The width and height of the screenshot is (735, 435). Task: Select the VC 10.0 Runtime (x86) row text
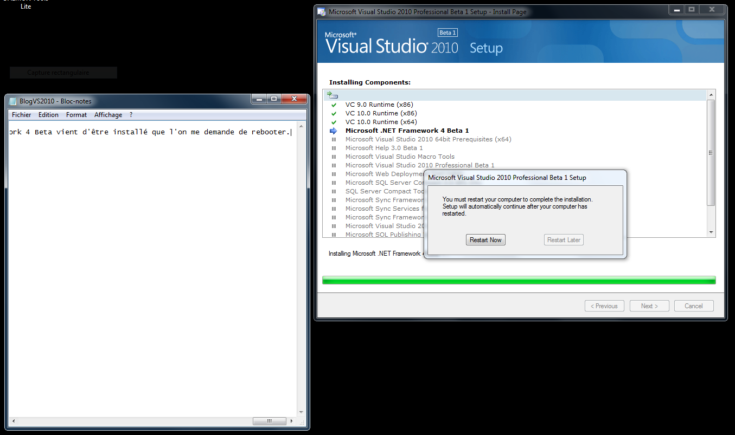(x=381, y=113)
